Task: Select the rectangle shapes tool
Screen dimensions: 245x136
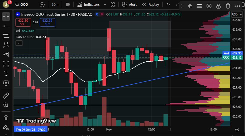Action: (6, 64)
